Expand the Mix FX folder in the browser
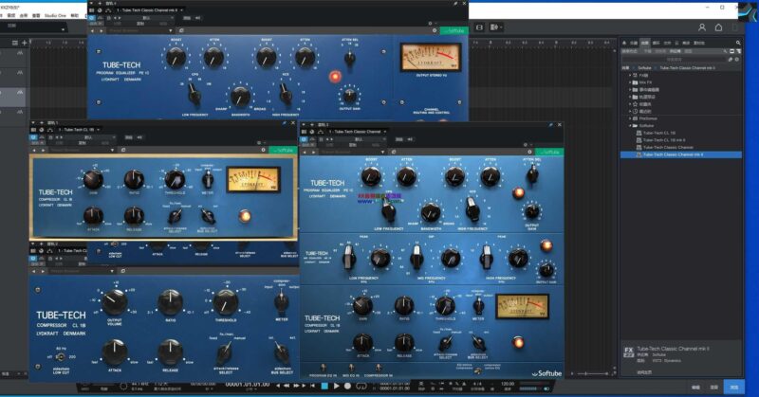Screen dimensions: 759x397 pos(630,82)
